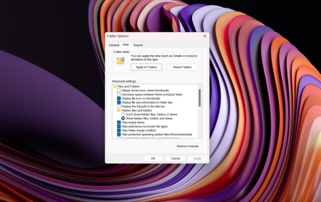
Task: Select Show hidden files, folders and drives
Action: pyautogui.click(x=123, y=118)
